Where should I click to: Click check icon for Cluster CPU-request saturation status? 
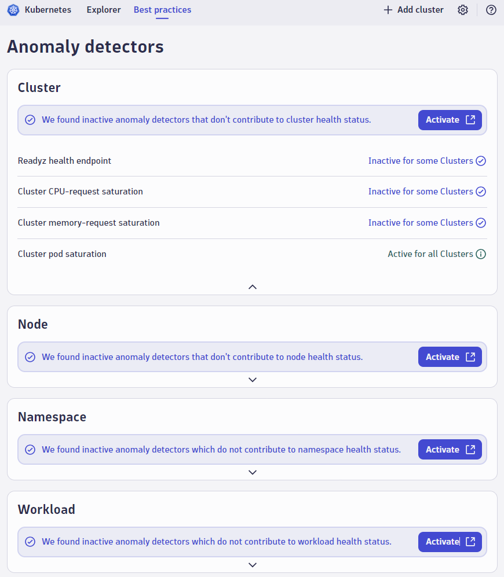[481, 192]
